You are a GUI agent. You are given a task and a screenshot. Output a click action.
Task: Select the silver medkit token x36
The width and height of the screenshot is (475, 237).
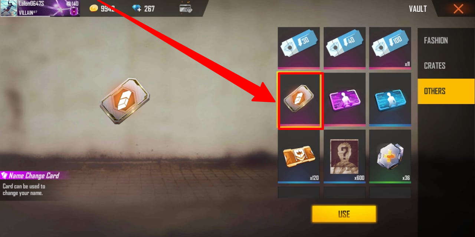(390, 156)
